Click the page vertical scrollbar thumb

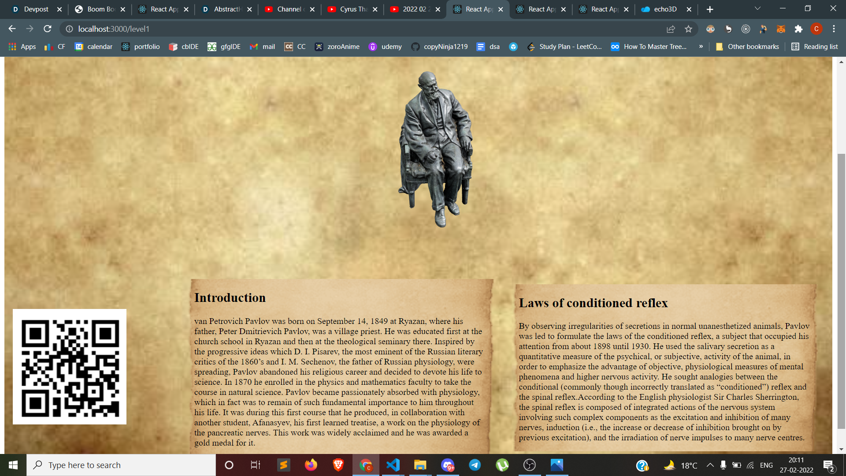[841, 291]
